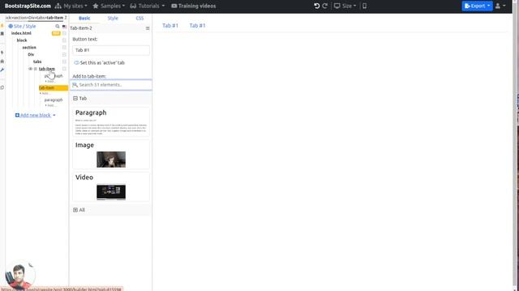Click the yellow badge on index.html row
The image size is (519, 291).
56,33
